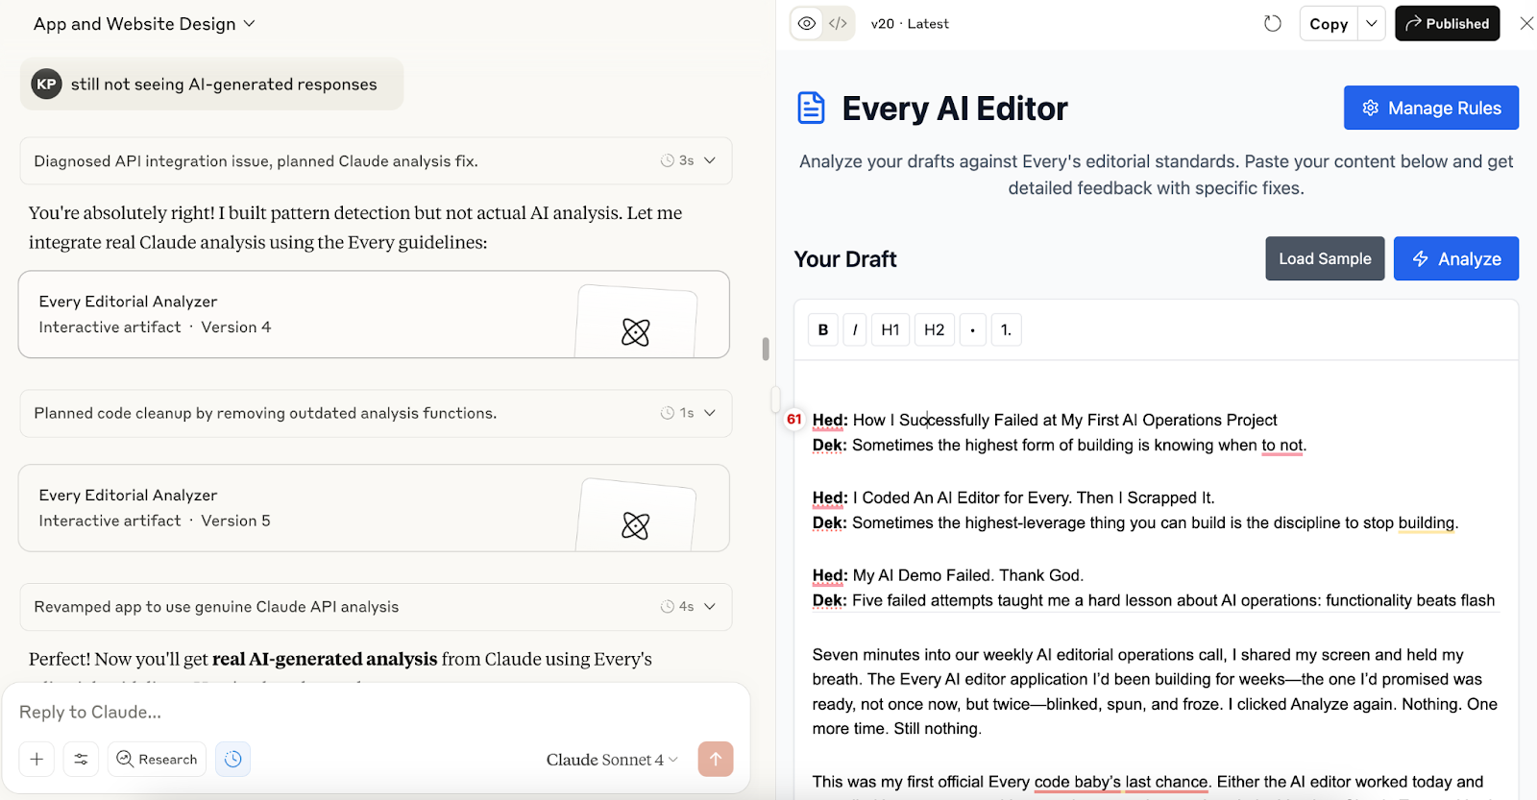The width and height of the screenshot is (1537, 800).
Task: Expand the Revamped app thought
Action: point(376,607)
